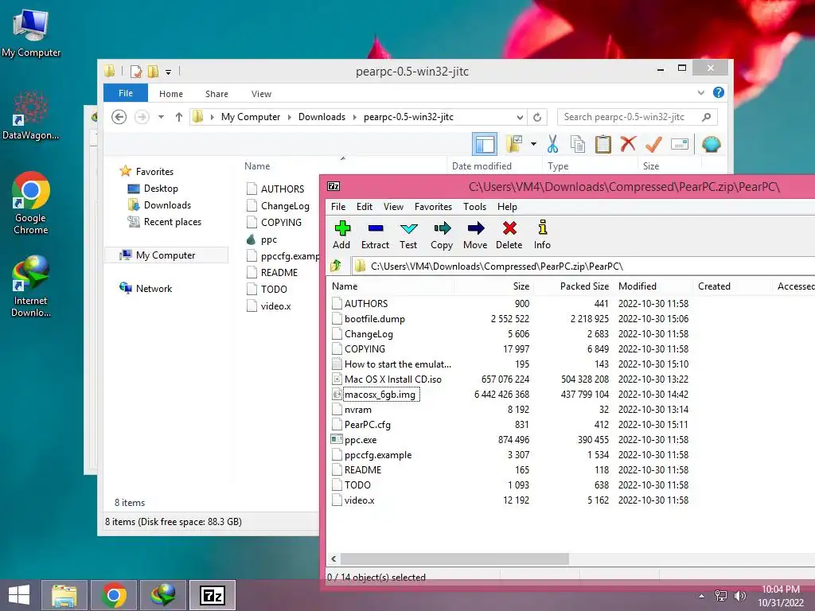The width and height of the screenshot is (815, 611).
Task: Open the 7-Zip Favorites menu
Action: [433, 207]
